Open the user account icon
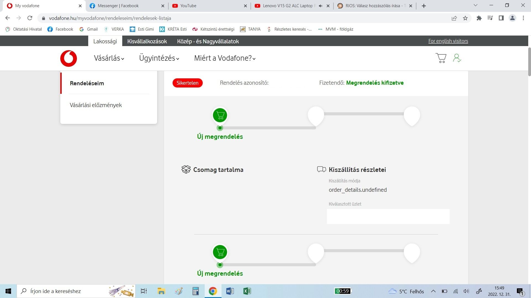This screenshot has width=531, height=298. (x=457, y=58)
